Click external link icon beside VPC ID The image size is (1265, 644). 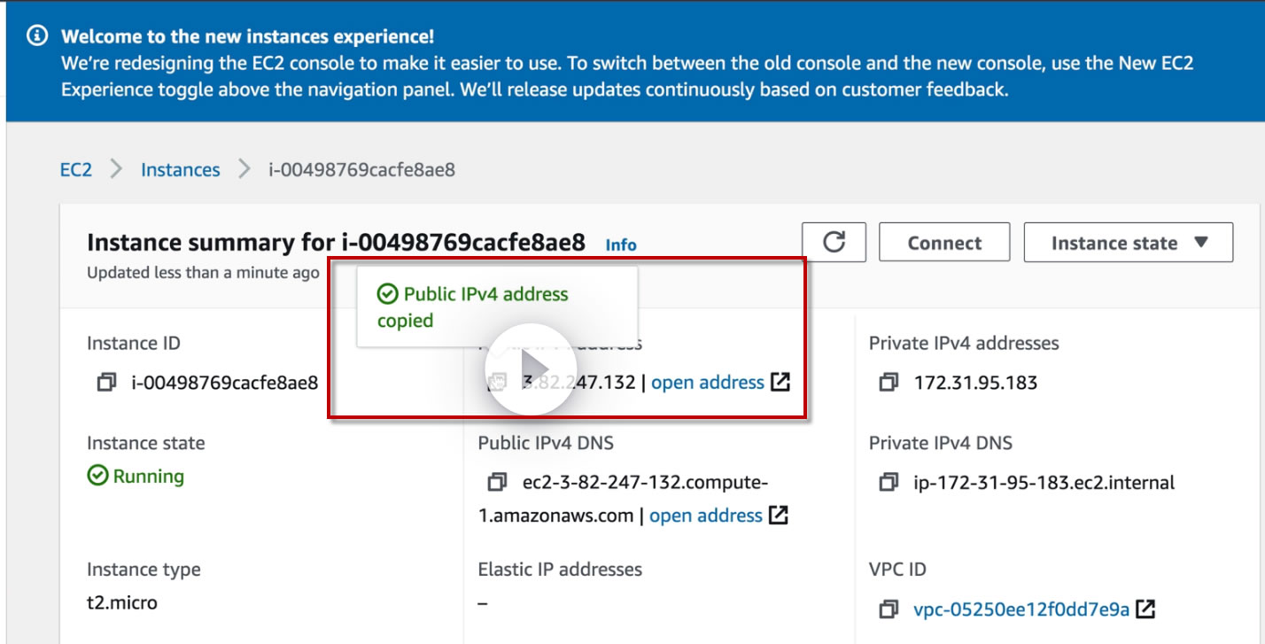[x=1145, y=609]
